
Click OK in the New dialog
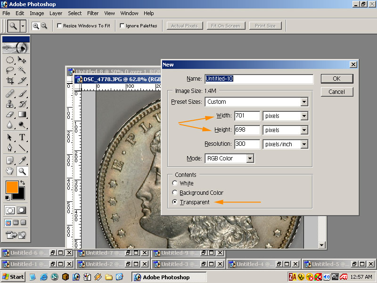(x=336, y=79)
